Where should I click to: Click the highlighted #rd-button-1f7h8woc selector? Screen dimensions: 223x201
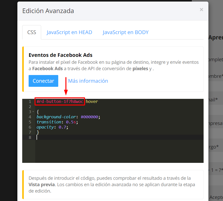click(x=60, y=101)
